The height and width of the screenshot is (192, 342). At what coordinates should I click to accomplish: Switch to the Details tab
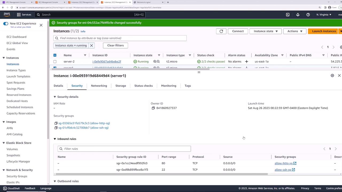point(58,86)
